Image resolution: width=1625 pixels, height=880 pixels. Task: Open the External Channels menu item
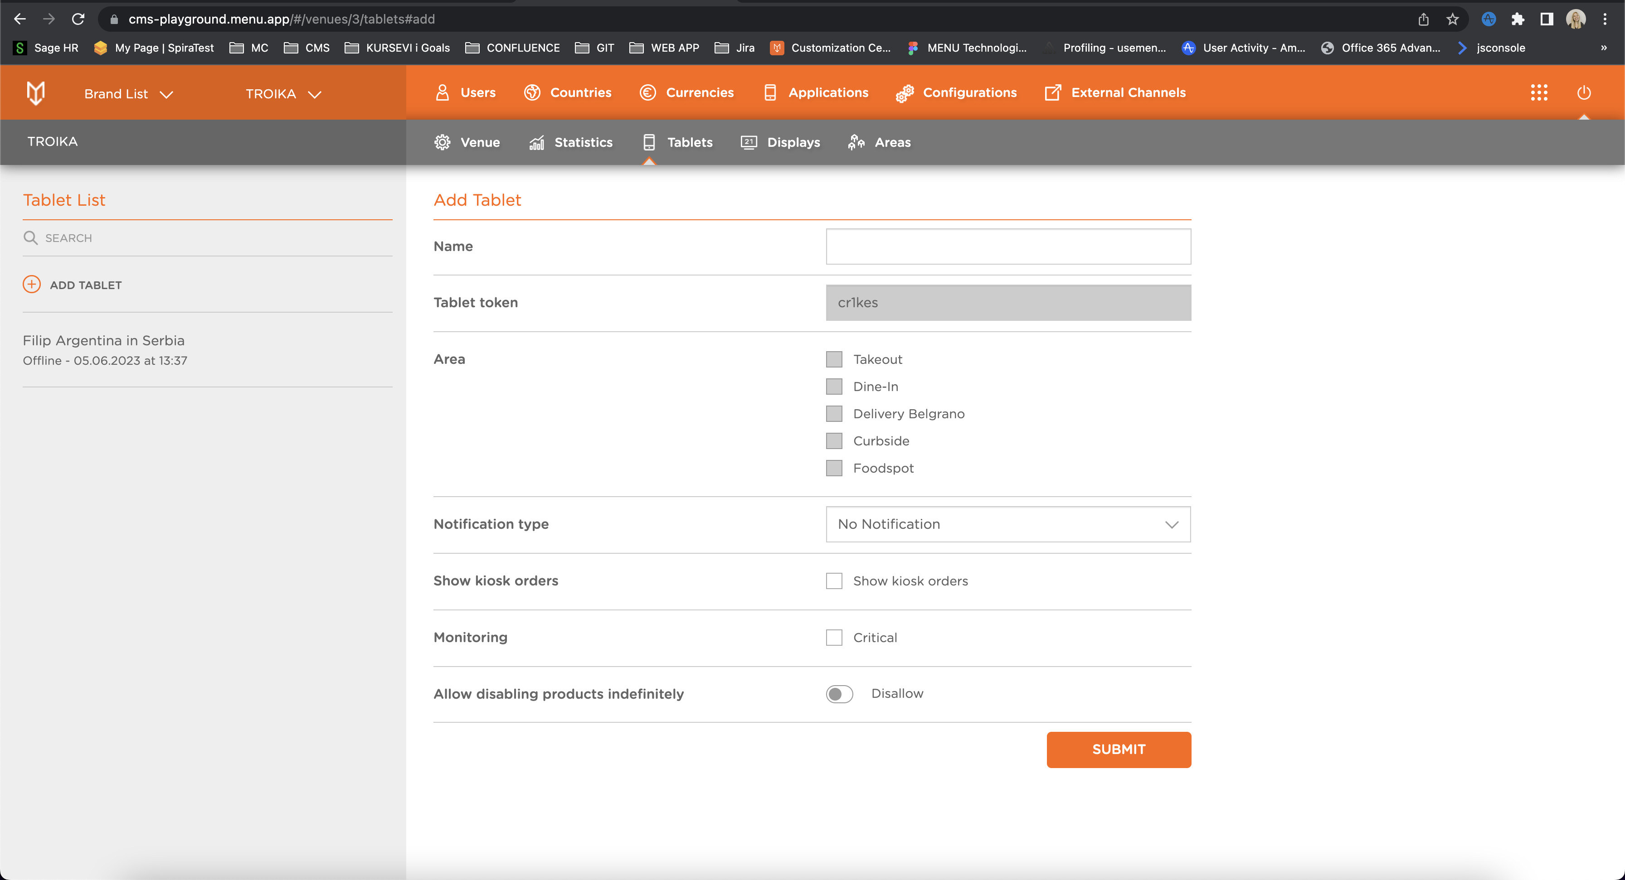[1115, 92]
